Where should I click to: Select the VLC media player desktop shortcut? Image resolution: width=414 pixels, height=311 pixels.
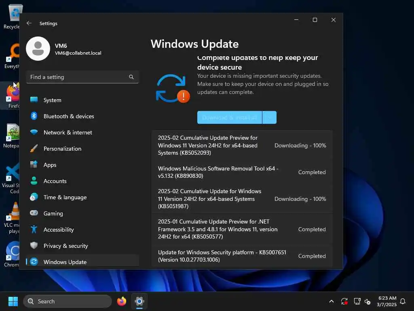coord(11,218)
